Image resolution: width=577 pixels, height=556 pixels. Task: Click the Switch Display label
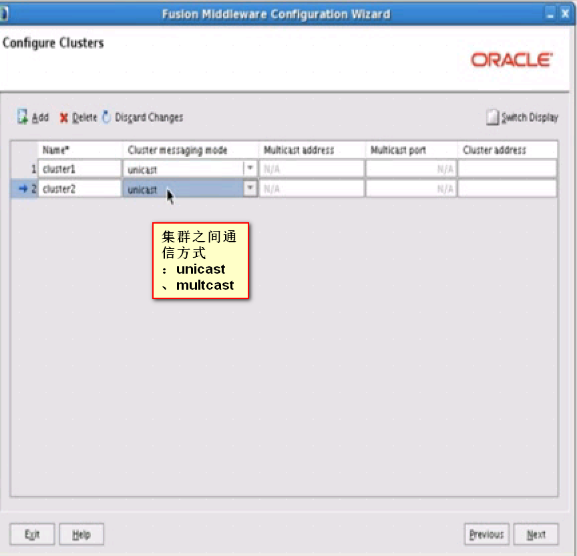click(530, 117)
